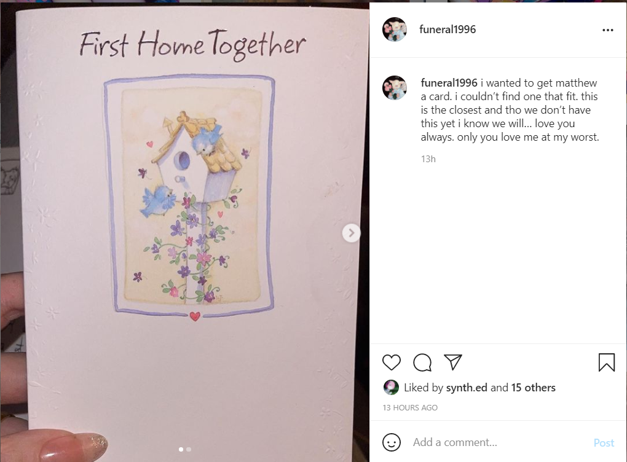Open the emoji picker smiley icon
This screenshot has height=462, width=627.
[391, 442]
